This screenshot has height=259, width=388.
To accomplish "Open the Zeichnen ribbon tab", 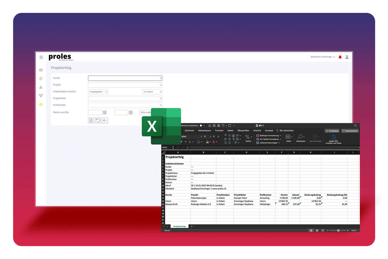I will [189, 131].
